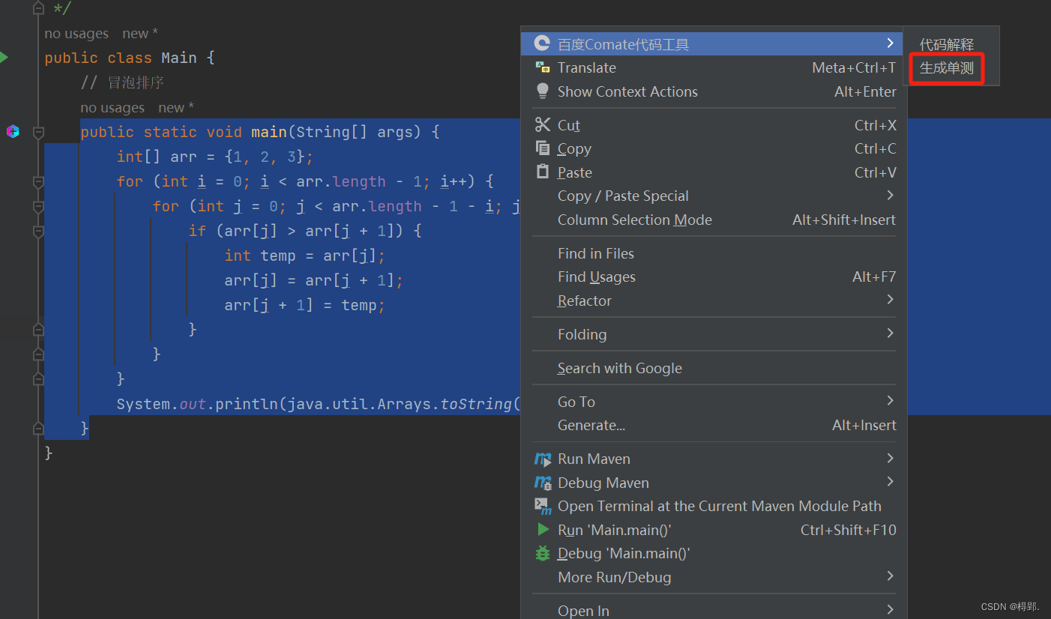This screenshot has height=619, width=1051.
Task: Click the green run gutter arrow beside class Main
Action: [4, 57]
